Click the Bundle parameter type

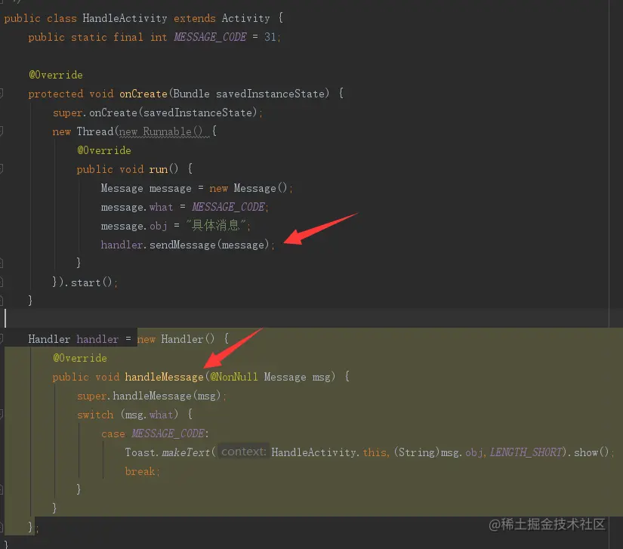click(192, 94)
